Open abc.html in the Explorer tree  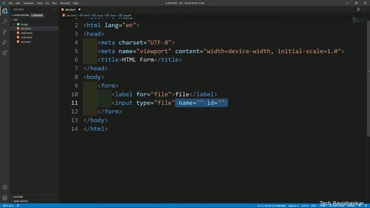click(25, 28)
